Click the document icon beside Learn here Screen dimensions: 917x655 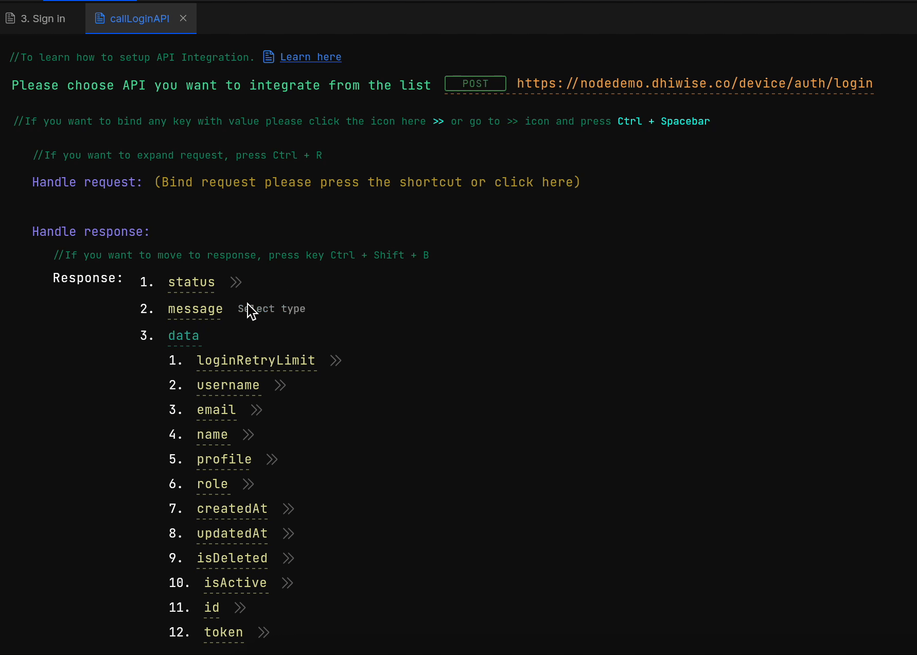tap(268, 57)
